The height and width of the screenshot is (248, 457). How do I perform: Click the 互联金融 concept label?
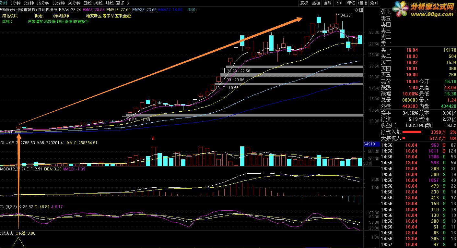[x=123, y=16]
